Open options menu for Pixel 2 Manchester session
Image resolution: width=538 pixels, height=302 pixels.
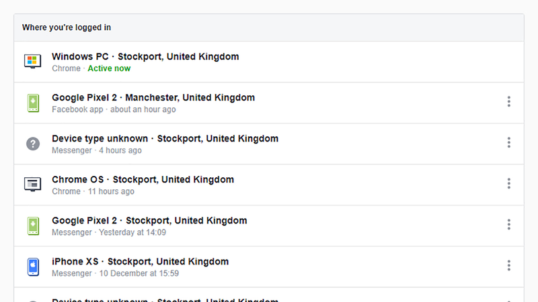tap(509, 101)
